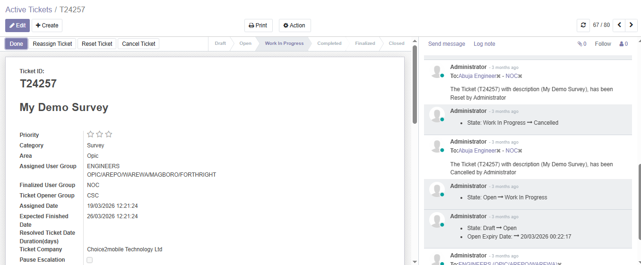The width and height of the screenshot is (641, 265).
Task: Click form scrollbar down arrow
Action: tap(415, 262)
